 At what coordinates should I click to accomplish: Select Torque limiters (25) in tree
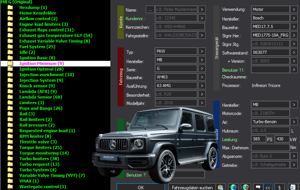[40, 147]
